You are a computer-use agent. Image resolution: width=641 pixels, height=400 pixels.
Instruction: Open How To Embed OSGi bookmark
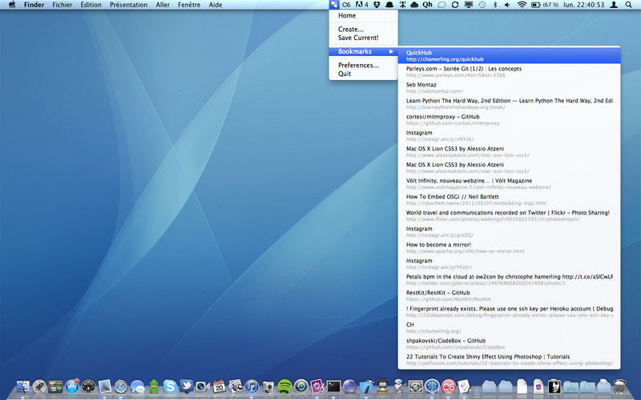point(509,199)
